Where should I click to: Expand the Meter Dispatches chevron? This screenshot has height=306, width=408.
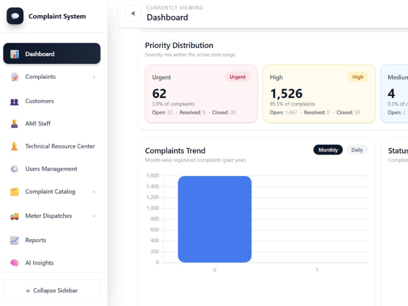pos(94,216)
